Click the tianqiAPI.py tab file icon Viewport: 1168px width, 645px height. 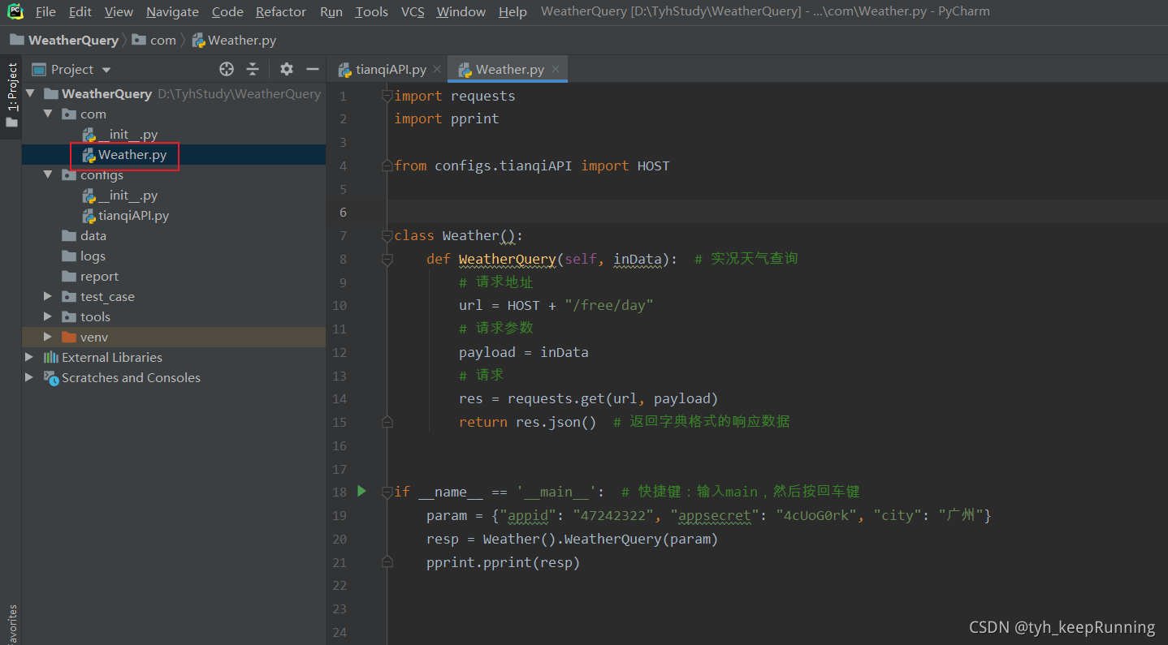tap(345, 70)
